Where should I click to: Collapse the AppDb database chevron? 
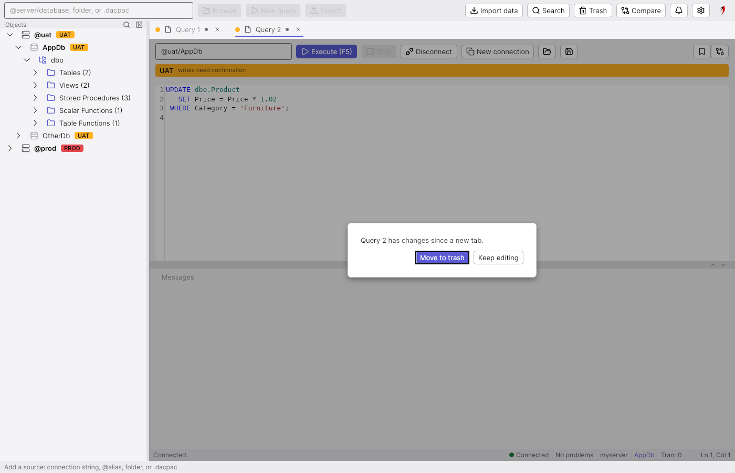[x=18, y=47]
